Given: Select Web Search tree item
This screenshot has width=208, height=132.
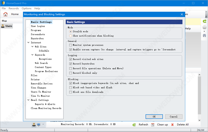Looking at the screenshot, I should 41,63.
